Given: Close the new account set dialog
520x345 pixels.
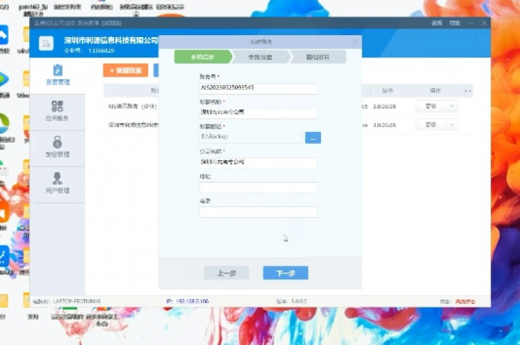Looking at the screenshot, I should click(x=355, y=42).
